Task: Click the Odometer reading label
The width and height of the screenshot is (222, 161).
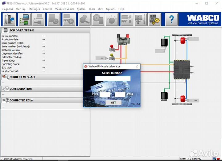Action: point(12,57)
